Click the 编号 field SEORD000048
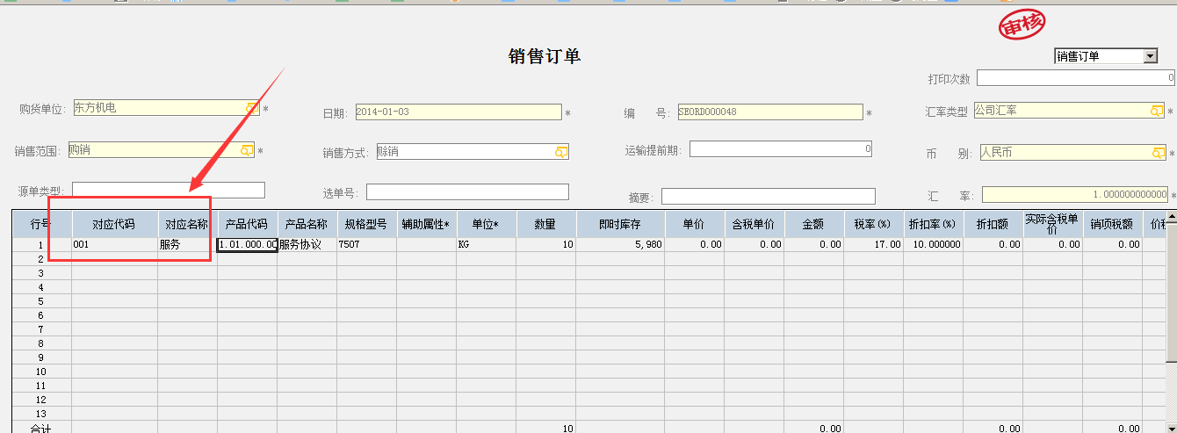 pos(769,112)
